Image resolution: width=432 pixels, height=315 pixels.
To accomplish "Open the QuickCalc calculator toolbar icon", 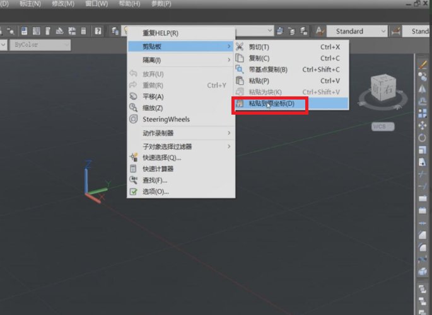I will (83, 31).
